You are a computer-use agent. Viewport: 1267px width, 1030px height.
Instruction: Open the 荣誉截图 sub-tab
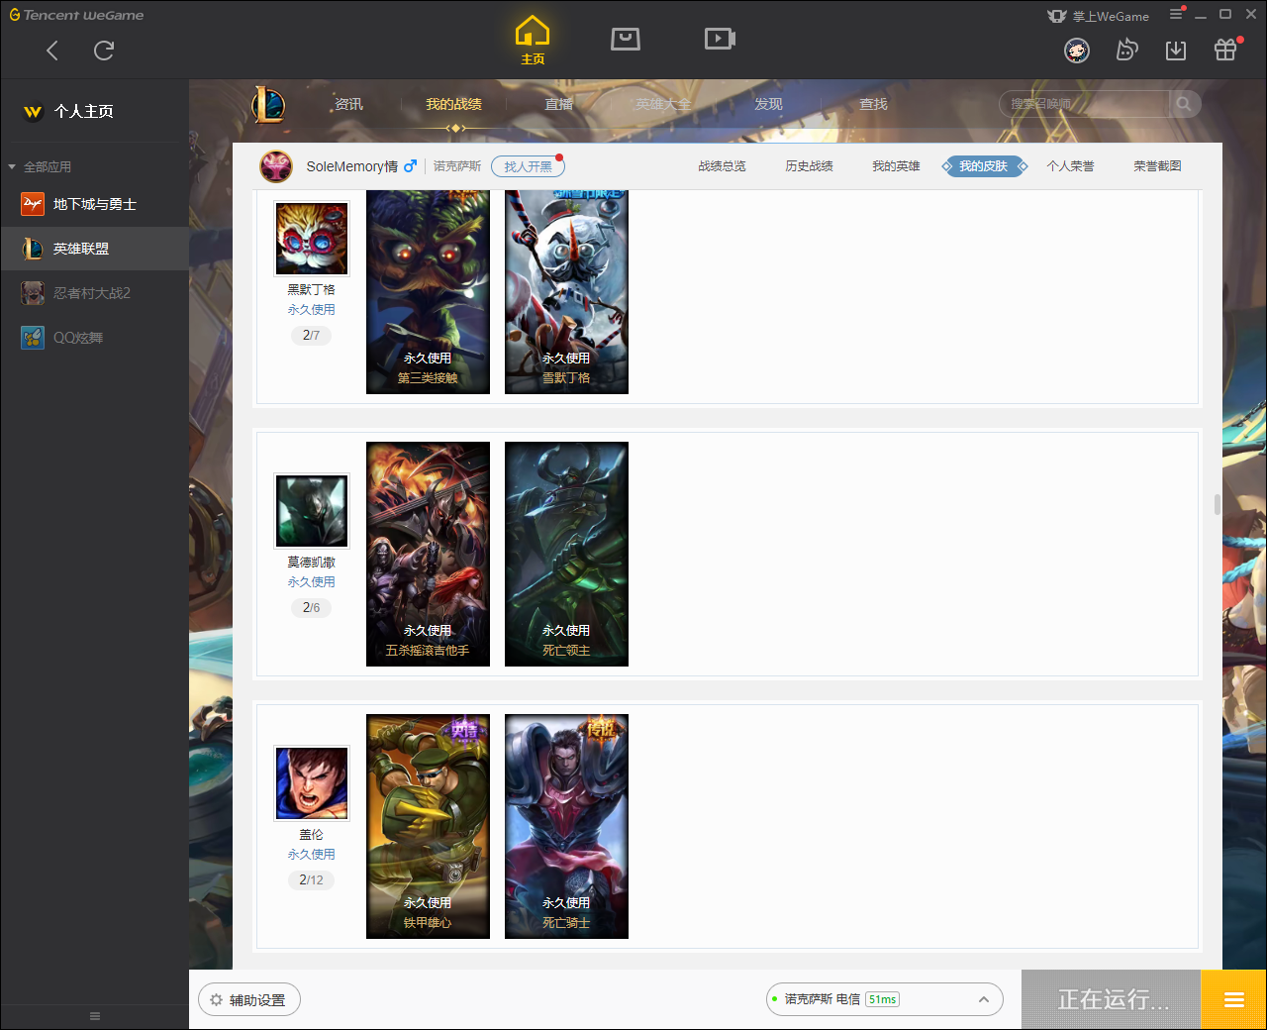pos(1157,166)
